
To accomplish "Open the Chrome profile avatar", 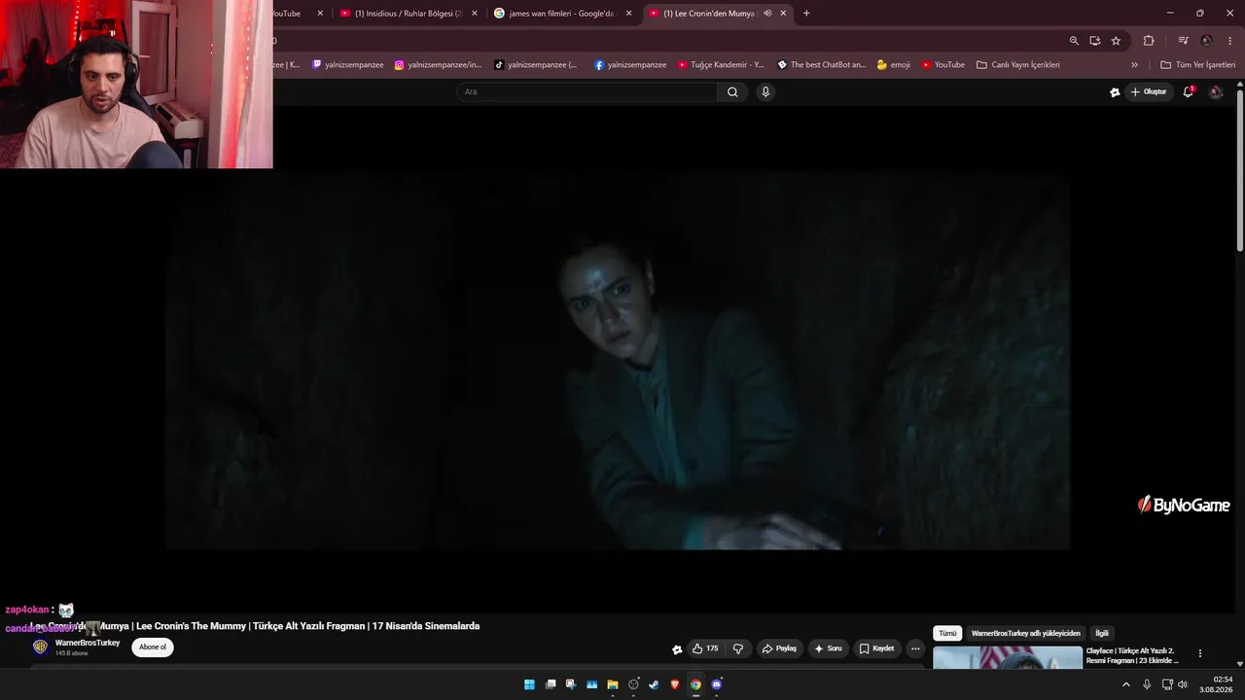I will coord(1206,41).
